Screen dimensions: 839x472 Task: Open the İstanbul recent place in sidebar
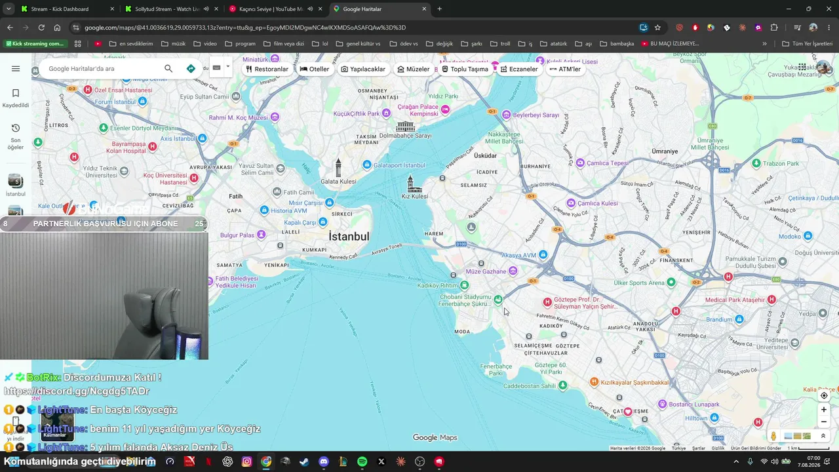click(16, 186)
